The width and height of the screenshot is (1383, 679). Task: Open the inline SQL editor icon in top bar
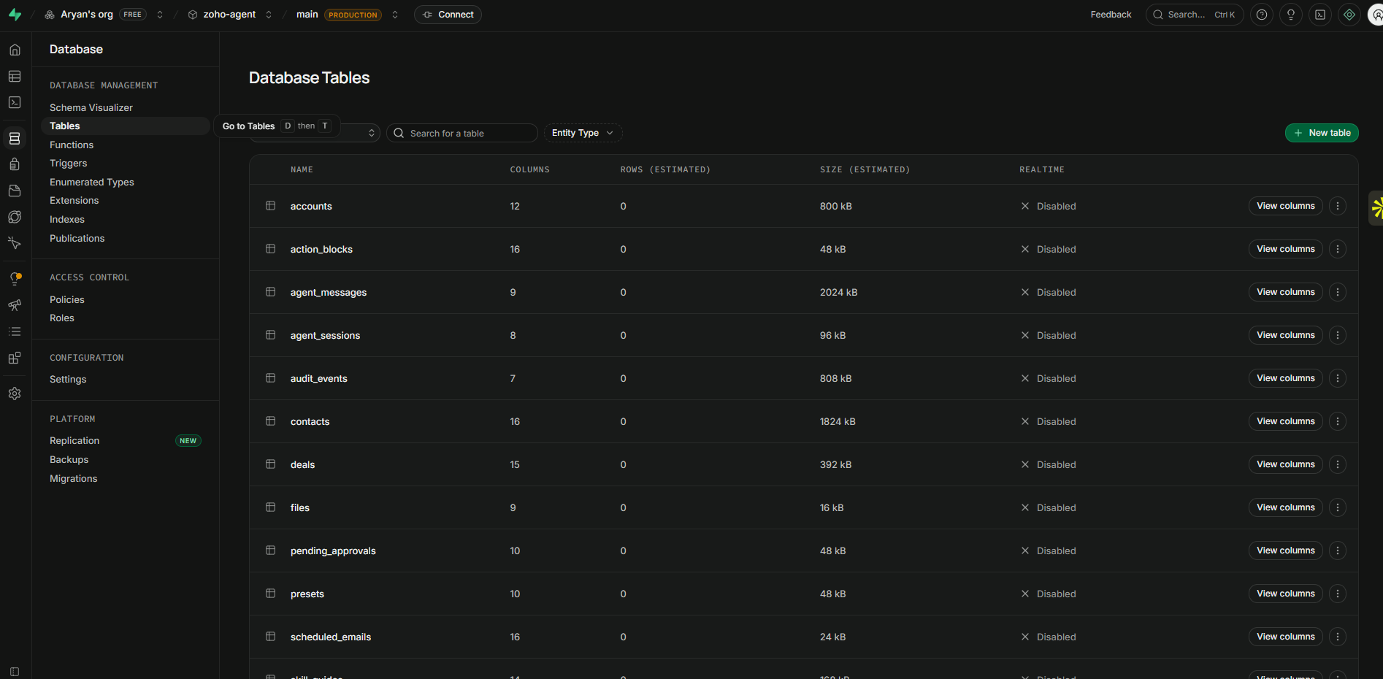click(x=1320, y=15)
